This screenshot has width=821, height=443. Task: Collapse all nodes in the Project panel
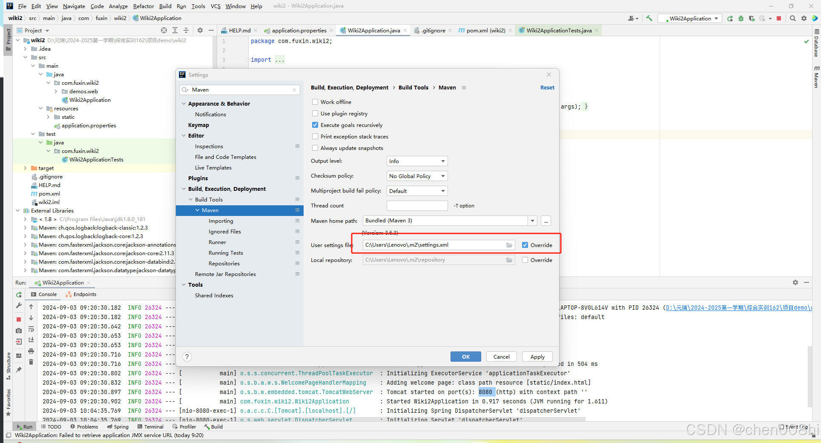pyautogui.click(x=186, y=30)
